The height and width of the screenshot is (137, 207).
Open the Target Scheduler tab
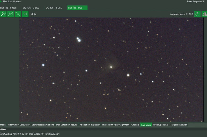pos(179,125)
